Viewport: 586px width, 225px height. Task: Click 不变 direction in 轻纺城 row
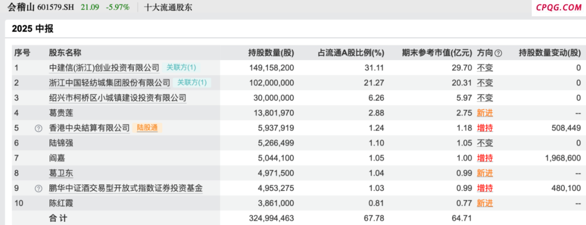pos(485,83)
